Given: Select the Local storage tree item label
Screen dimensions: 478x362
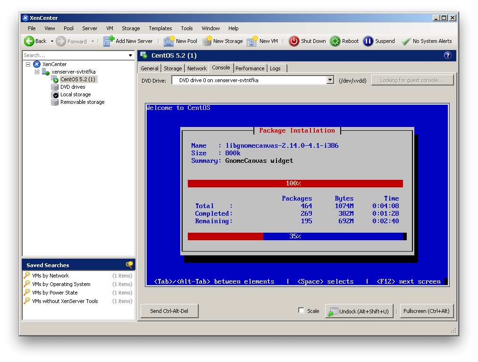Looking at the screenshot, I should [75, 94].
